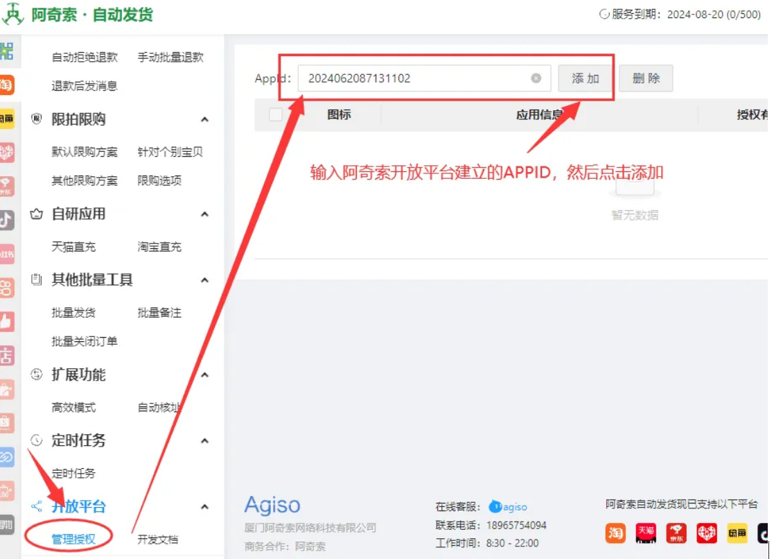774x559 pixels.
Task: Open the Xianyu platform in left sidebar
Action: [x=7, y=119]
